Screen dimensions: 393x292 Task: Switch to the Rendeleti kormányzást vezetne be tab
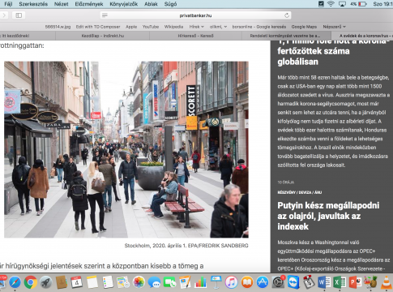(x=285, y=36)
